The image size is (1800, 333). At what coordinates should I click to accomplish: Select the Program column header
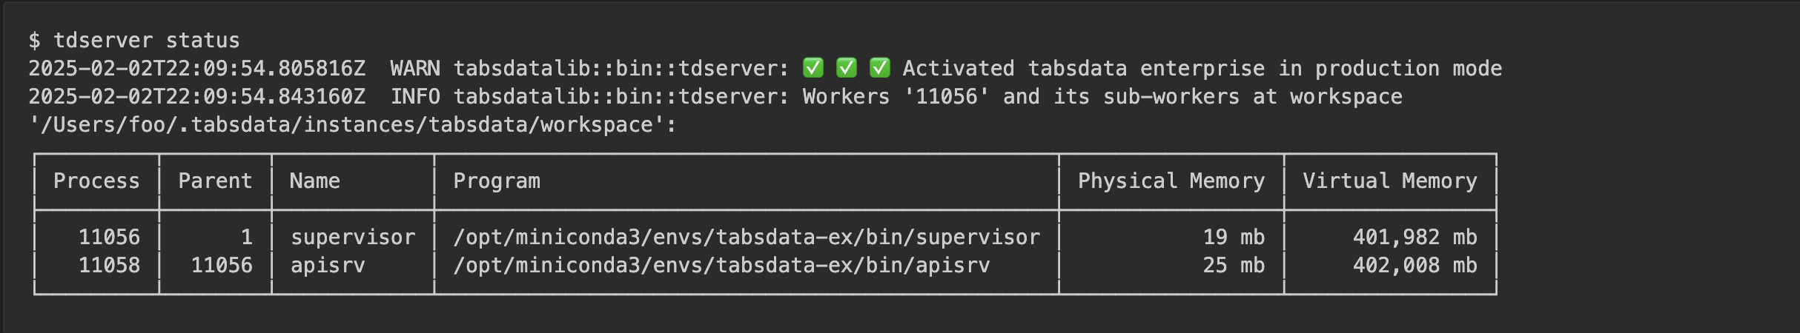click(497, 181)
